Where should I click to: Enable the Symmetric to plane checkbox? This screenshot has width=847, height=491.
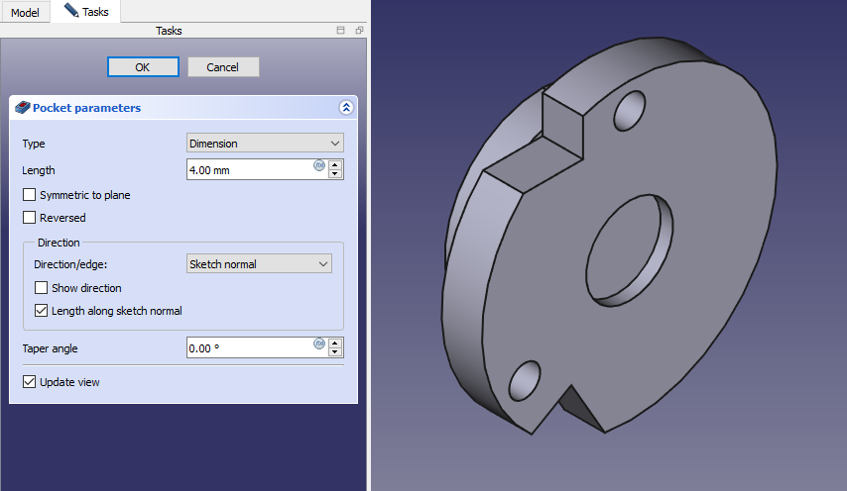click(30, 195)
